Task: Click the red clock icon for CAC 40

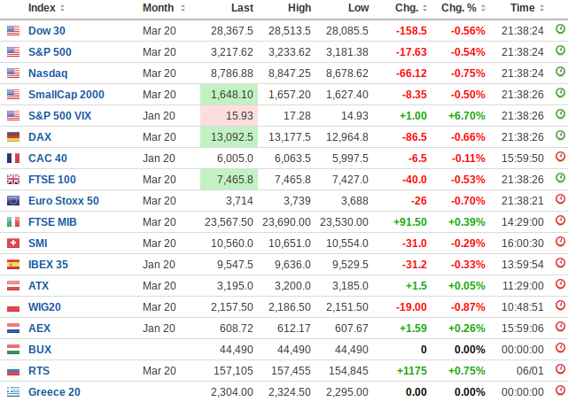Action: pyautogui.click(x=560, y=157)
